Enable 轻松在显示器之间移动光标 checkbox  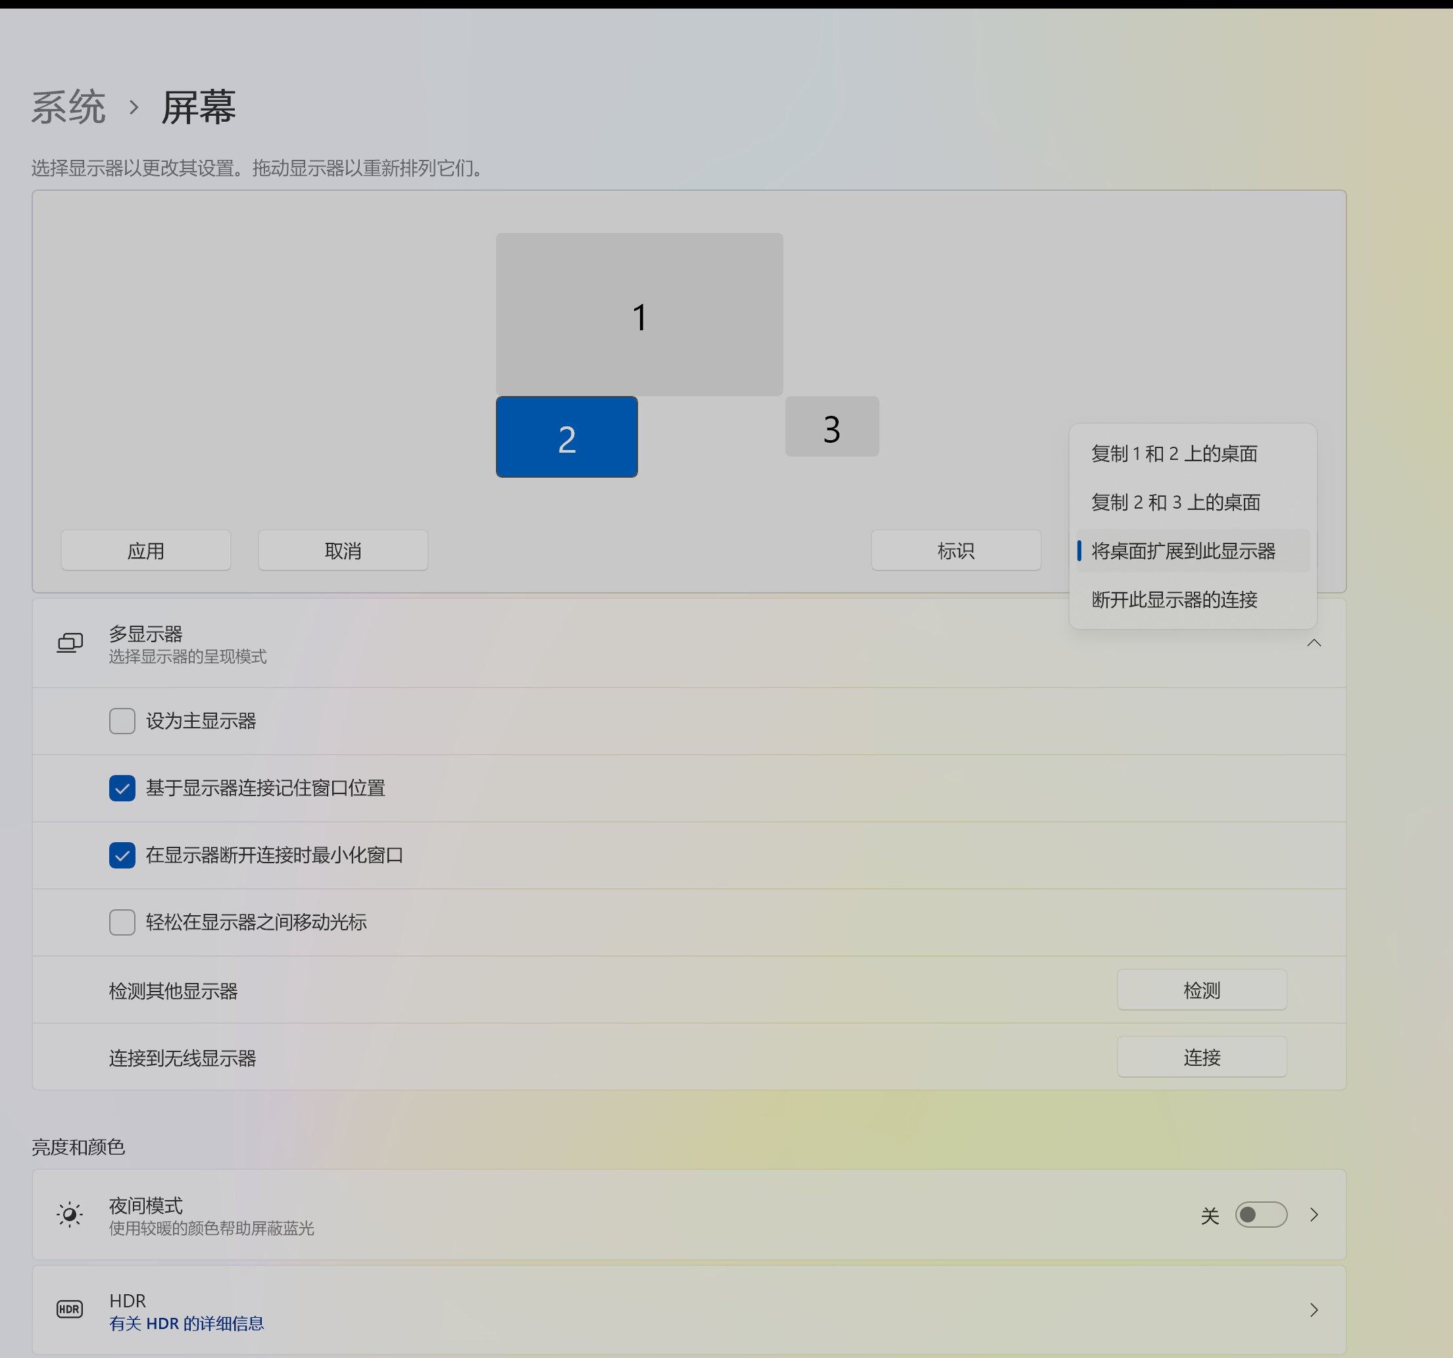coord(122,922)
